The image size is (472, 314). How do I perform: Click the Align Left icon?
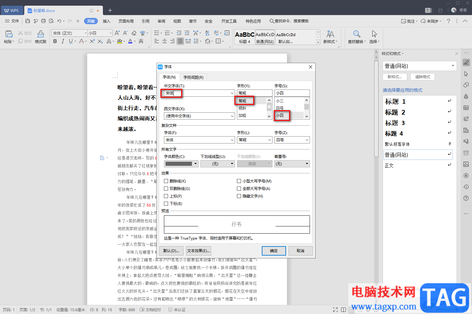tap(157, 41)
